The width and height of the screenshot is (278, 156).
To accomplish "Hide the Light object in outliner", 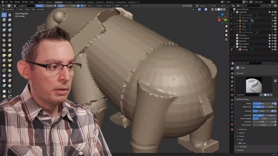I will 272,26.
